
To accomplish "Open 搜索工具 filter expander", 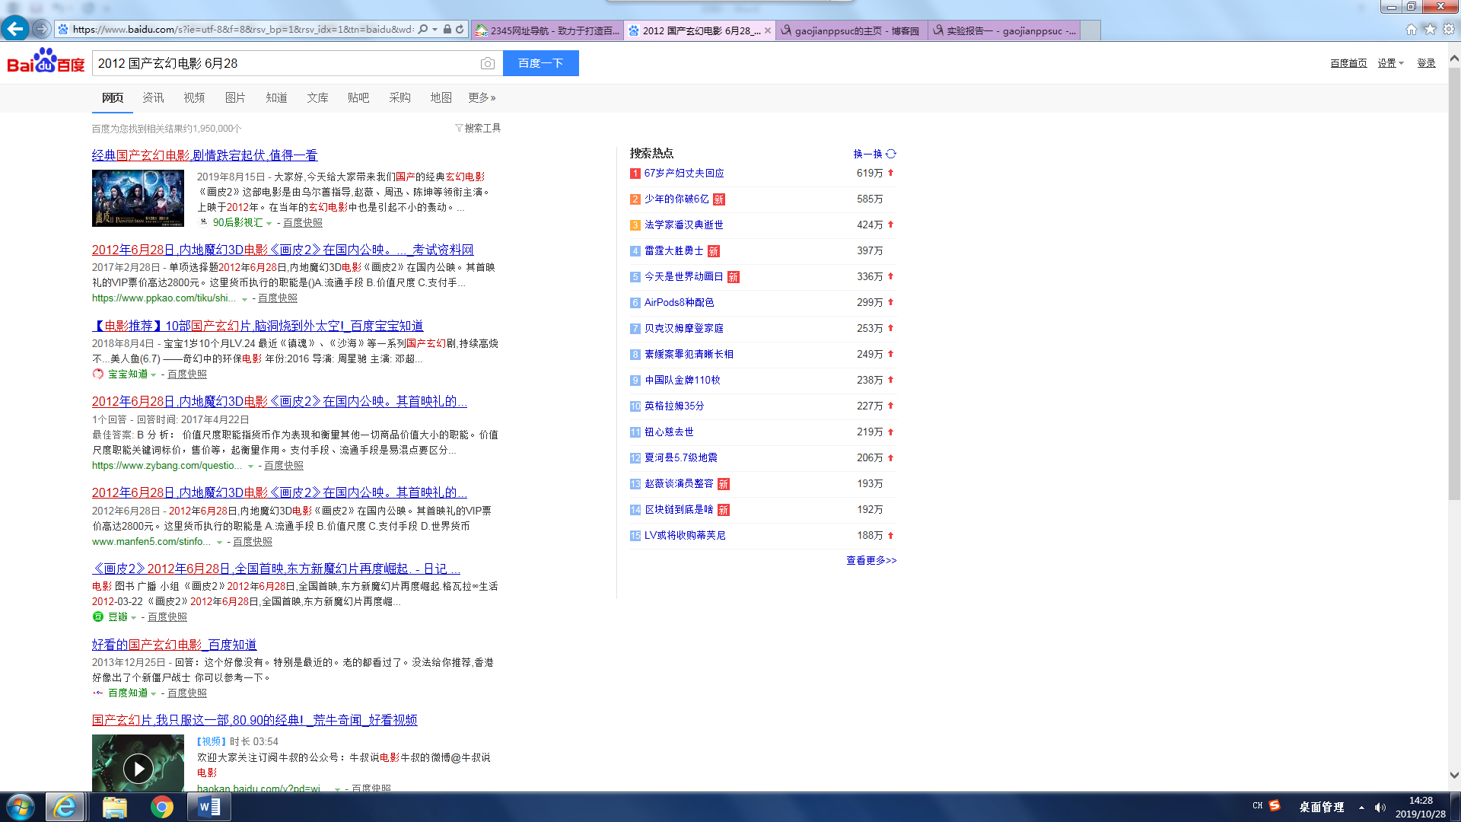I will pyautogui.click(x=478, y=128).
